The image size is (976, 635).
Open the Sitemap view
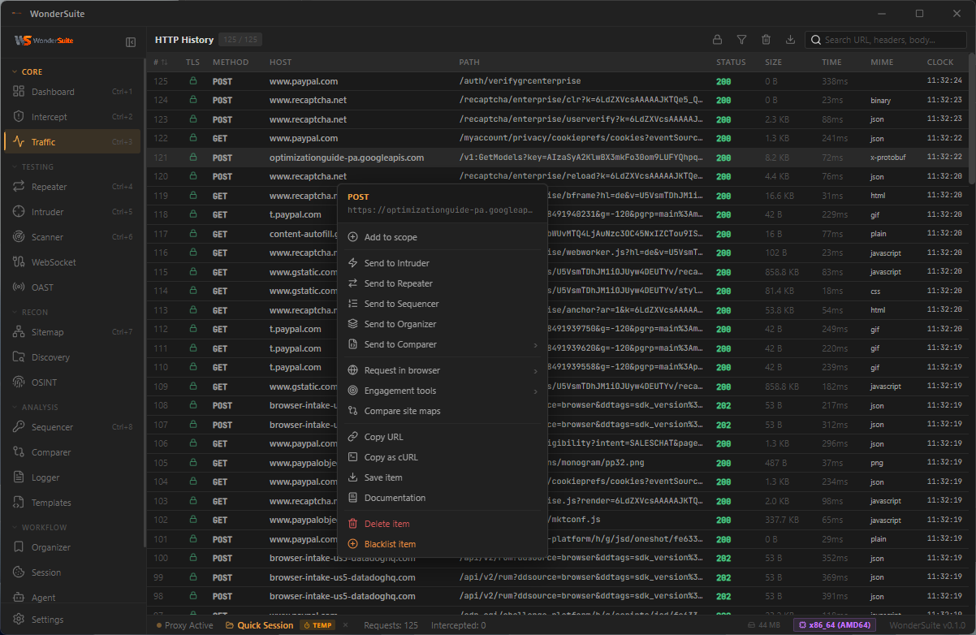tap(71, 332)
